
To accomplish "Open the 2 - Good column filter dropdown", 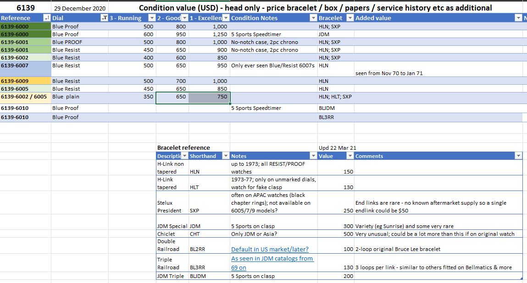I will 184,18.
